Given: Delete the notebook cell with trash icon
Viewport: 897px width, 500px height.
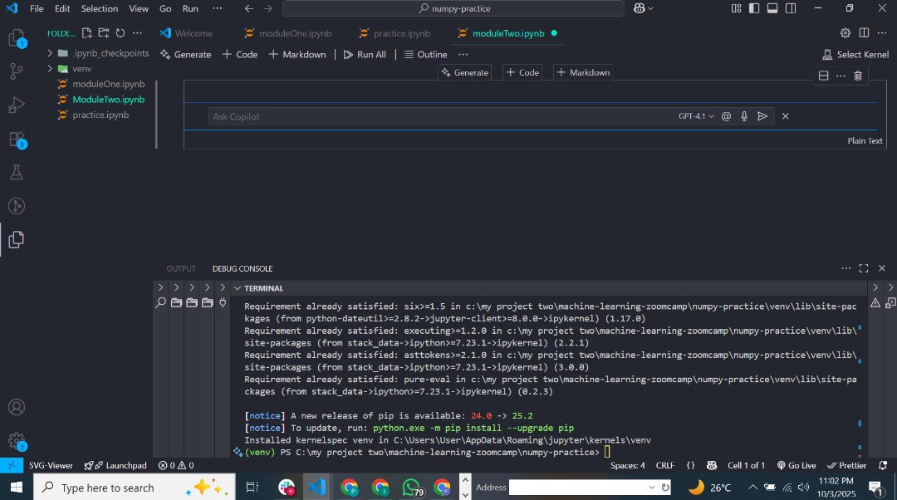Looking at the screenshot, I should tap(857, 76).
